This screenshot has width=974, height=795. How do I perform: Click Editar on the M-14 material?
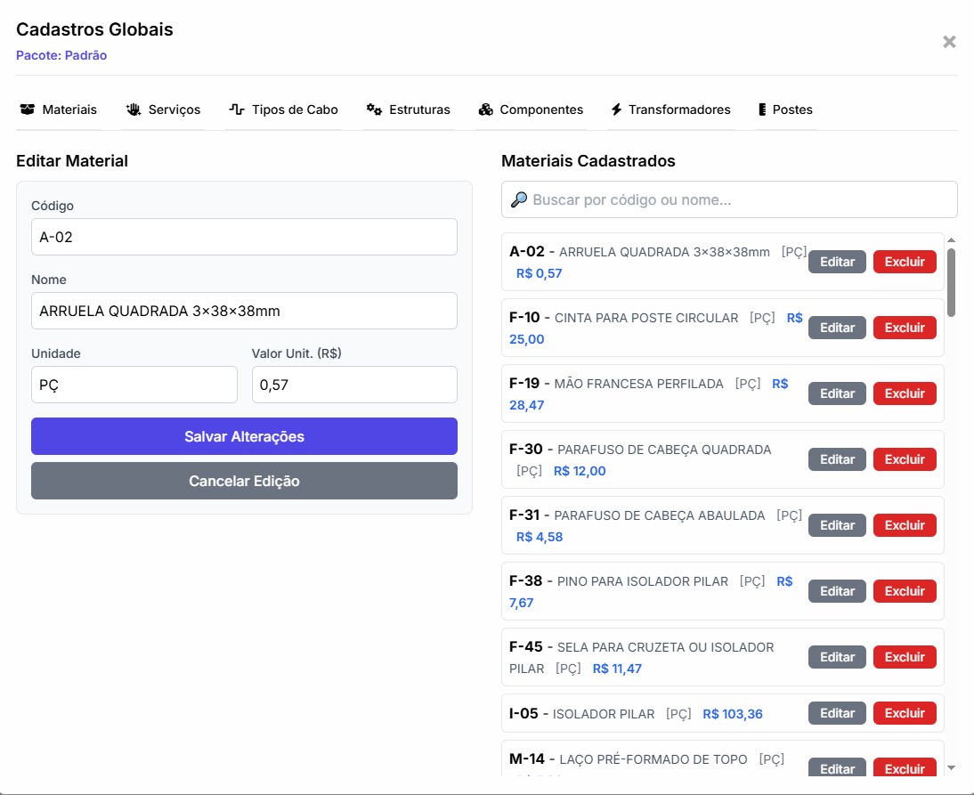836,768
